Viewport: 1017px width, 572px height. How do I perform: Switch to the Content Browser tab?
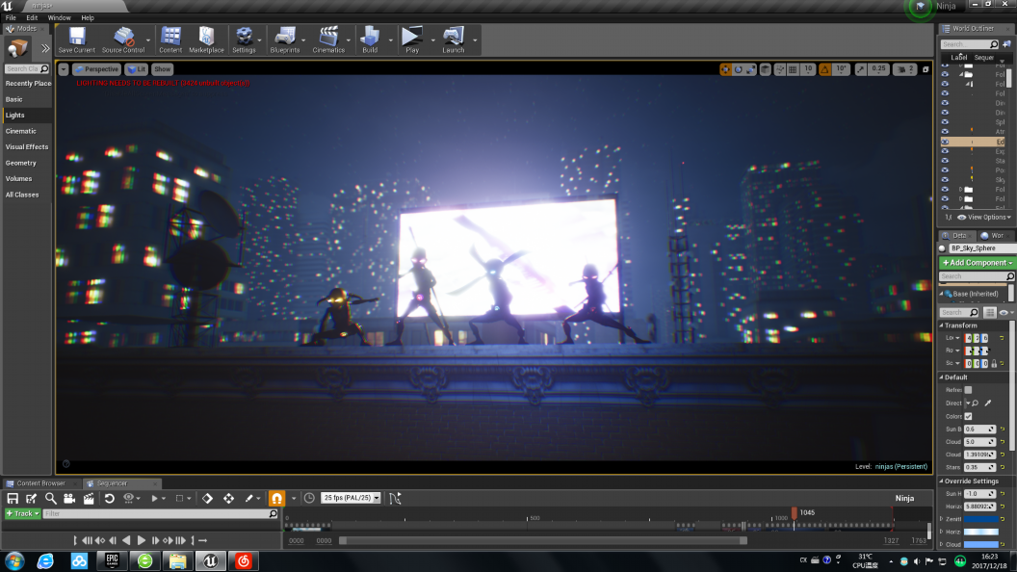coord(40,483)
